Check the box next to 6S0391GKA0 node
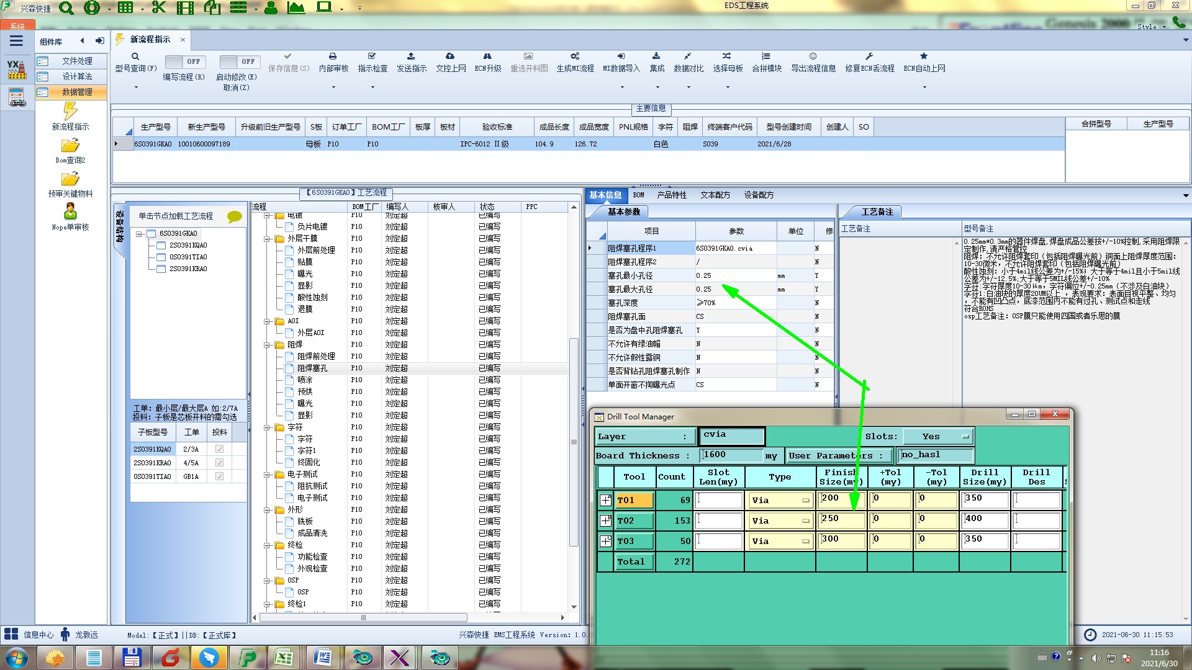The image size is (1192, 670). point(151,234)
